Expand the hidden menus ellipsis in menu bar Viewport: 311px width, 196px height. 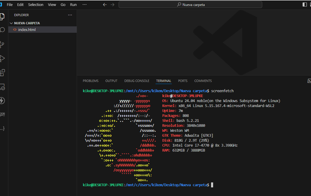(84, 5)
